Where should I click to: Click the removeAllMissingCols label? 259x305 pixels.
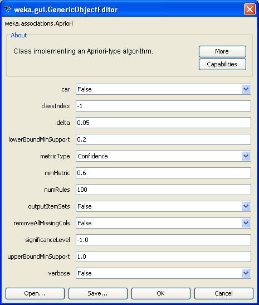coord(42,223)
